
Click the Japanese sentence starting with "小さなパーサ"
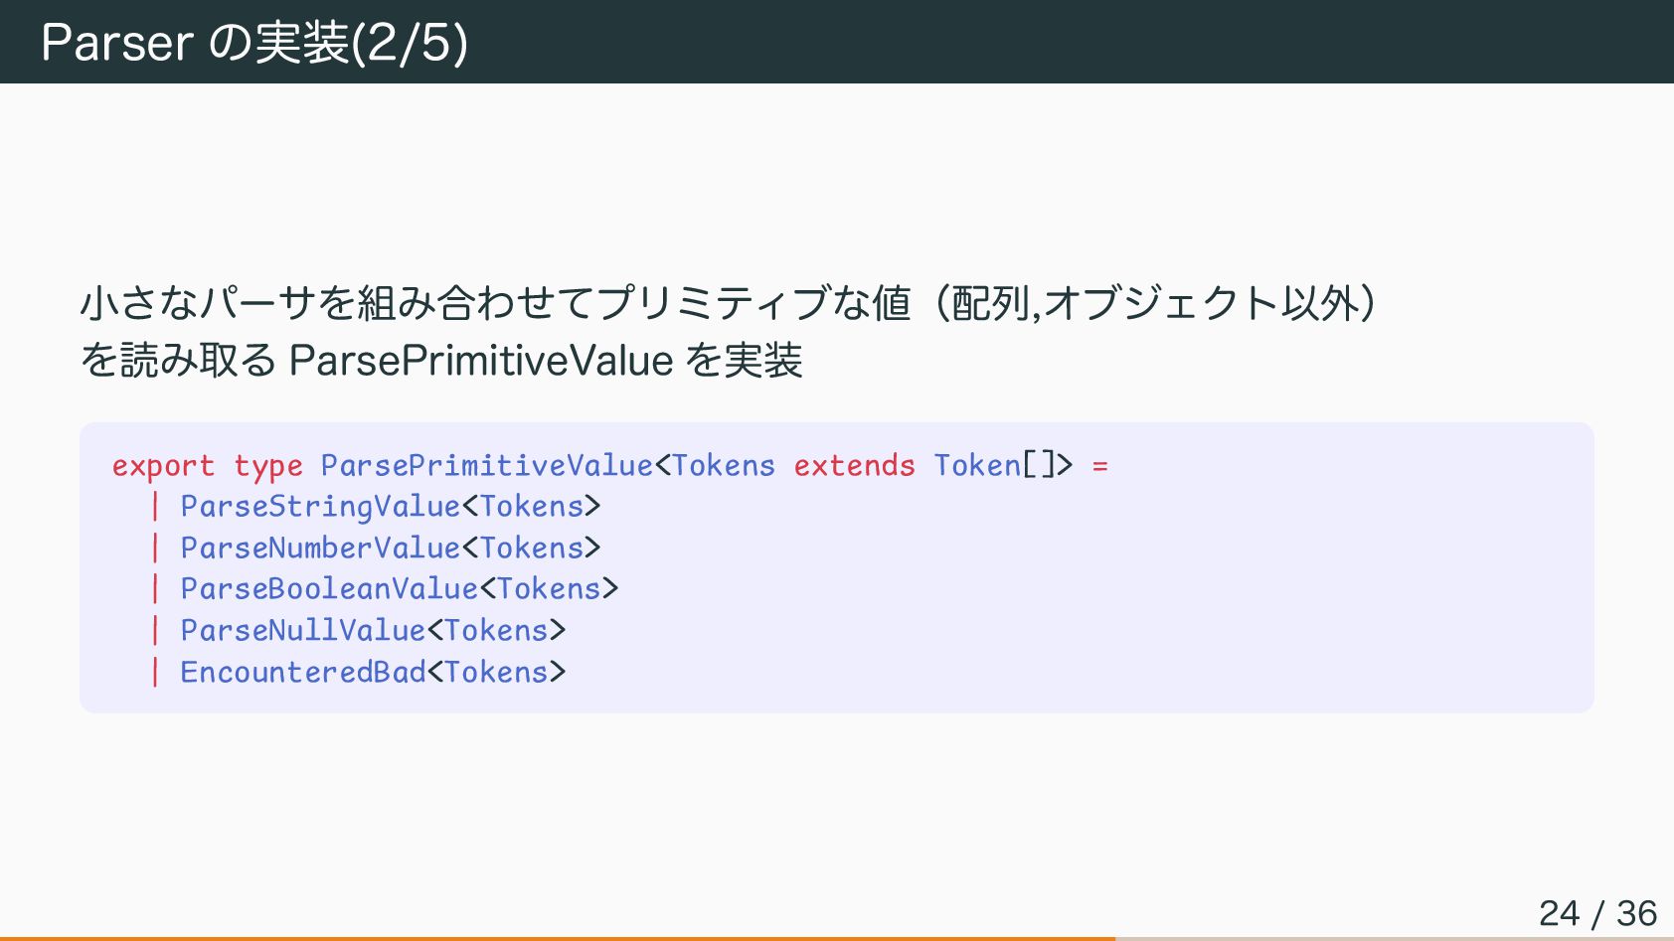point(728,303)
